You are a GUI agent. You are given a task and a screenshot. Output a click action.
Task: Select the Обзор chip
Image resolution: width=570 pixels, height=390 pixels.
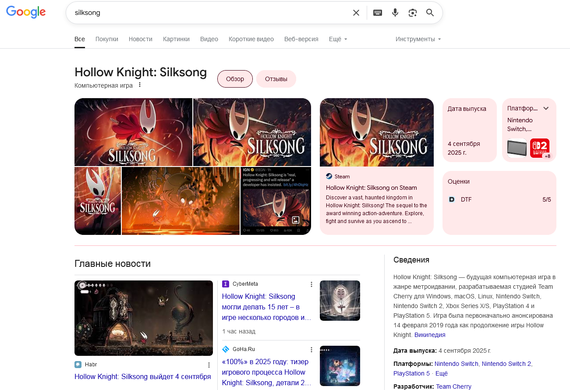point(235,79)
